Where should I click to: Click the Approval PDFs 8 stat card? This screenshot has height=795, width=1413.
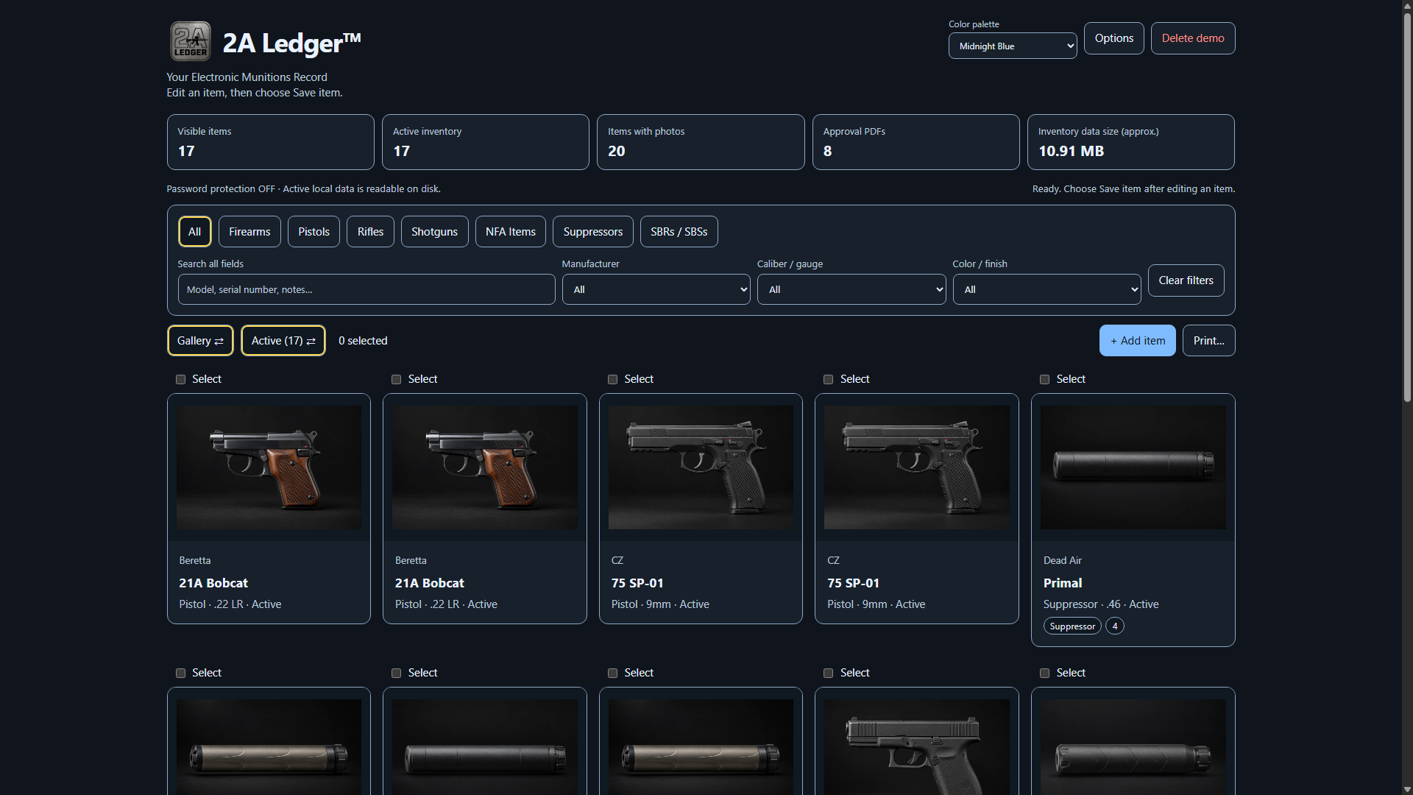coord(916,142)
